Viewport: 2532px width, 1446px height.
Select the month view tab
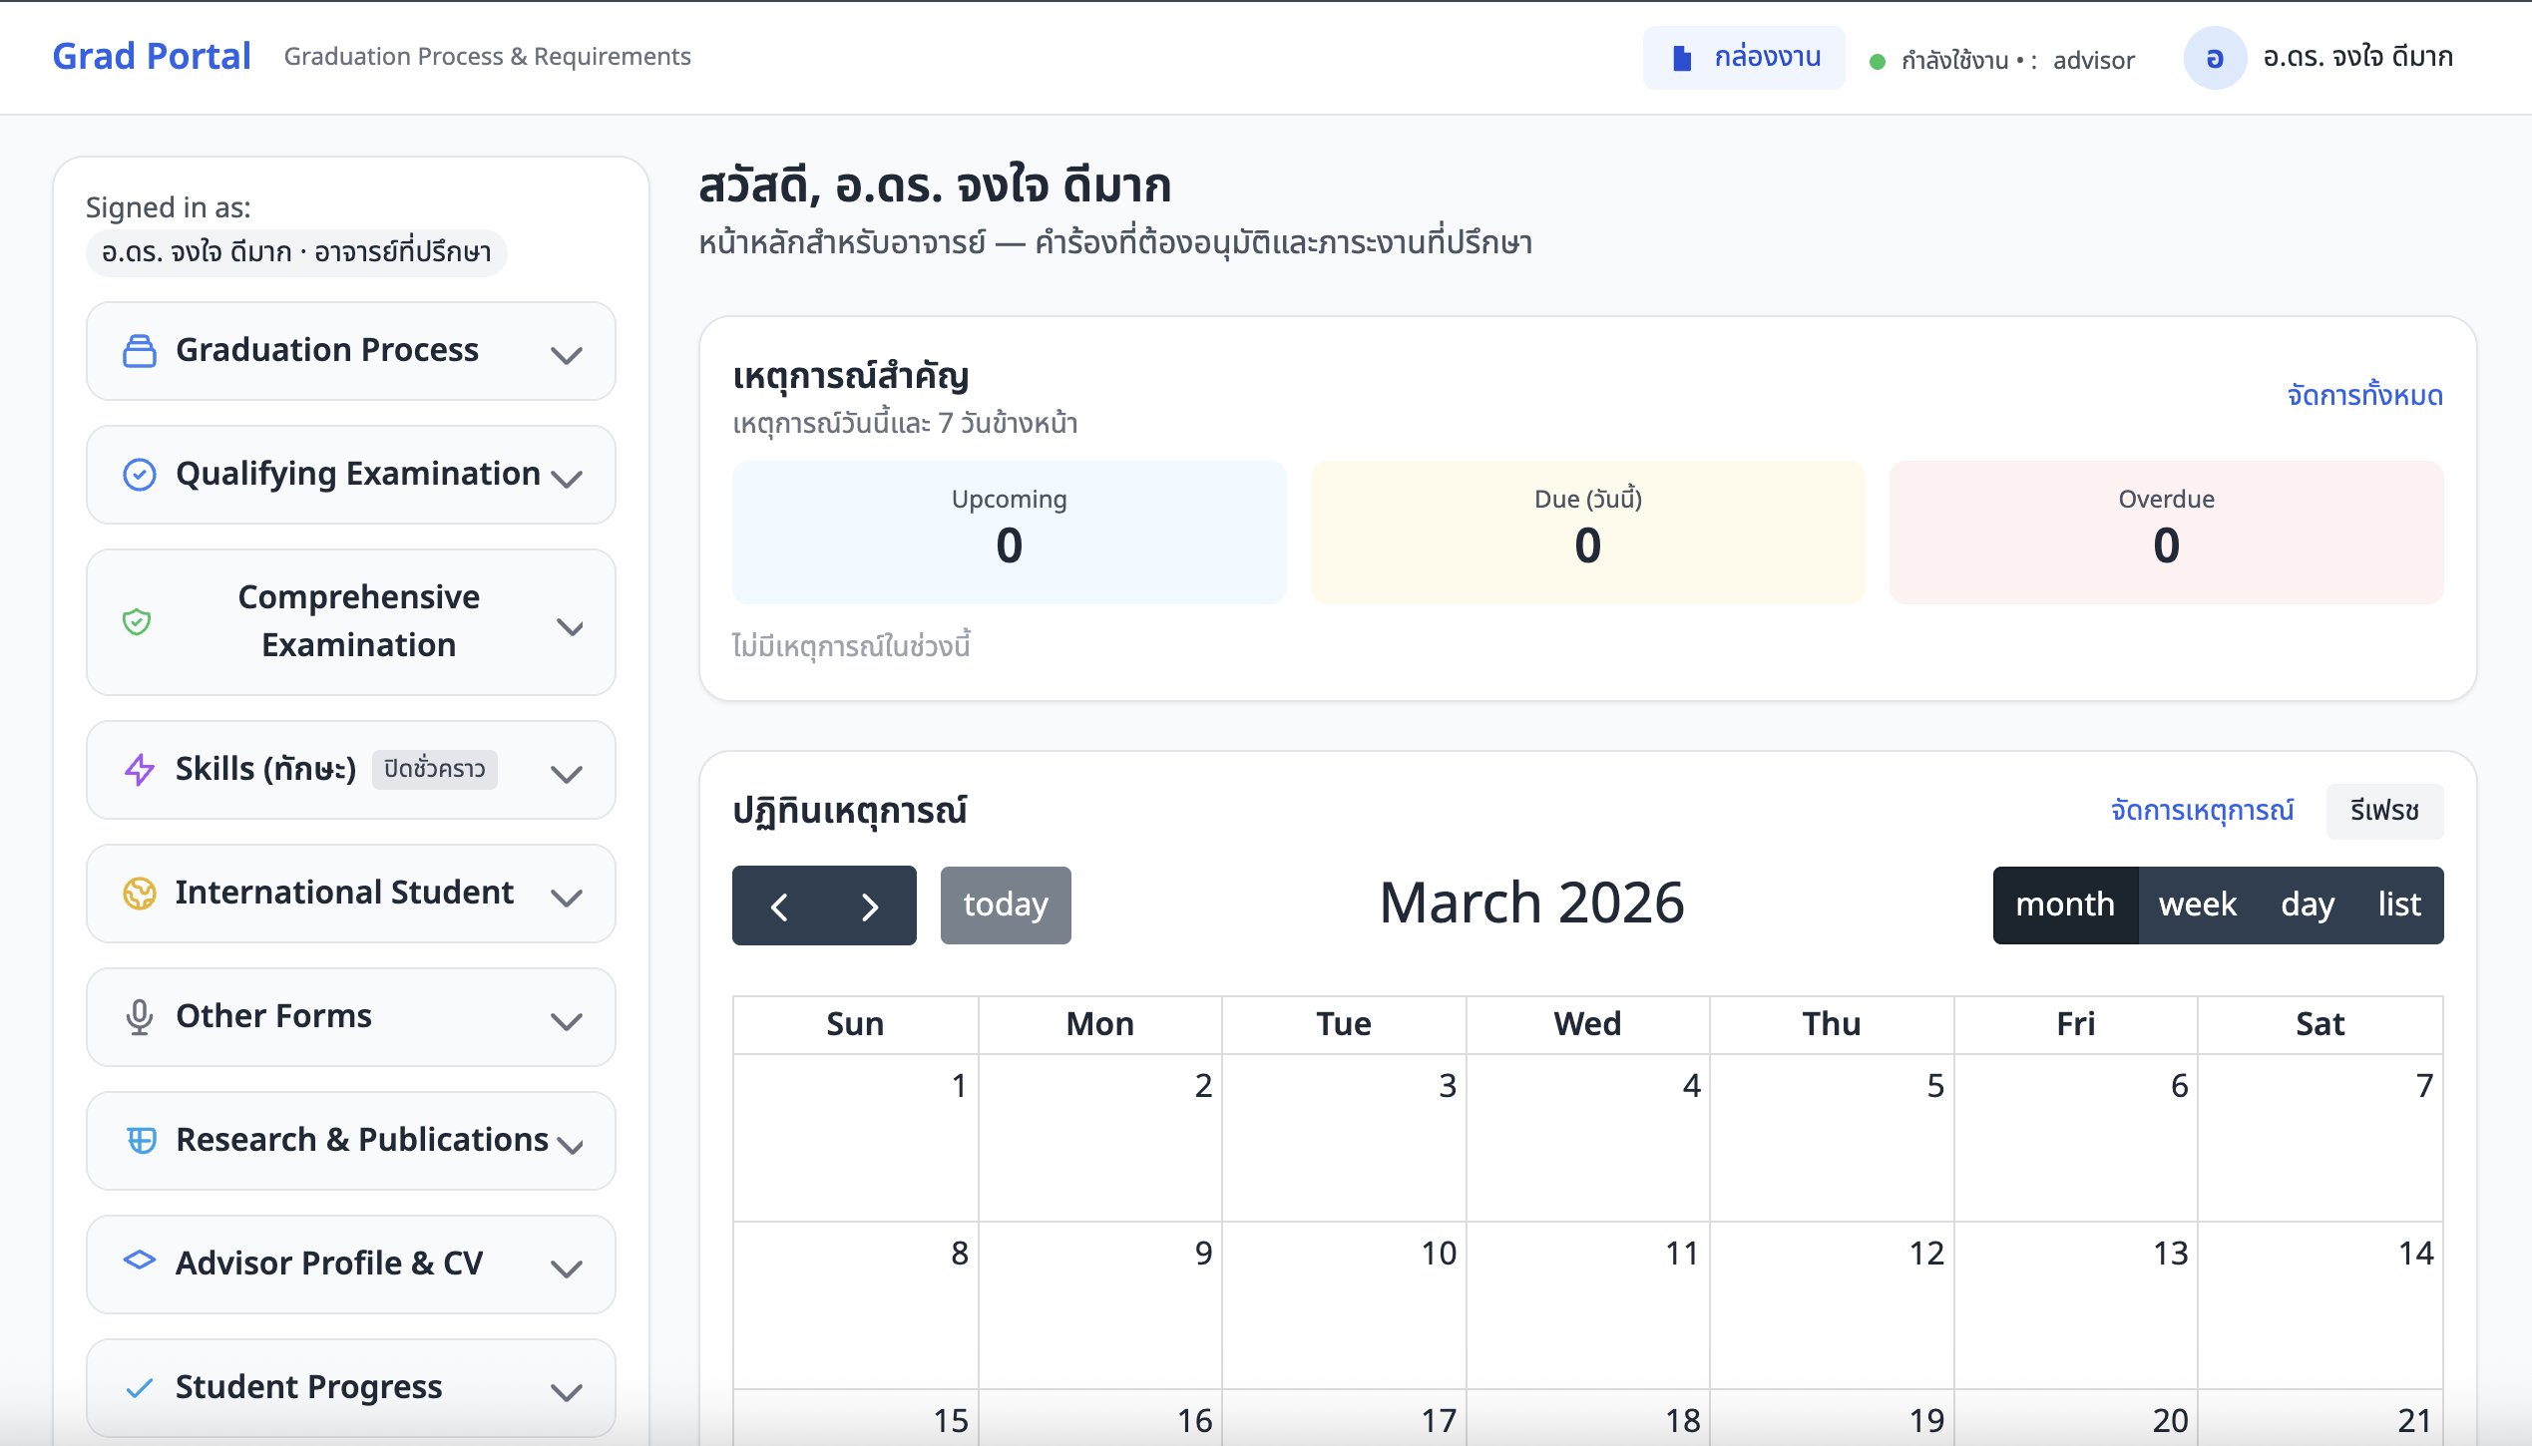tap(2066, 904)
